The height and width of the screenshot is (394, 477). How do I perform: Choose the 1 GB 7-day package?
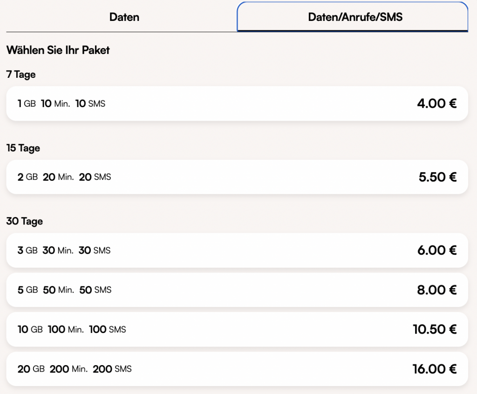[x=237, y=103]
